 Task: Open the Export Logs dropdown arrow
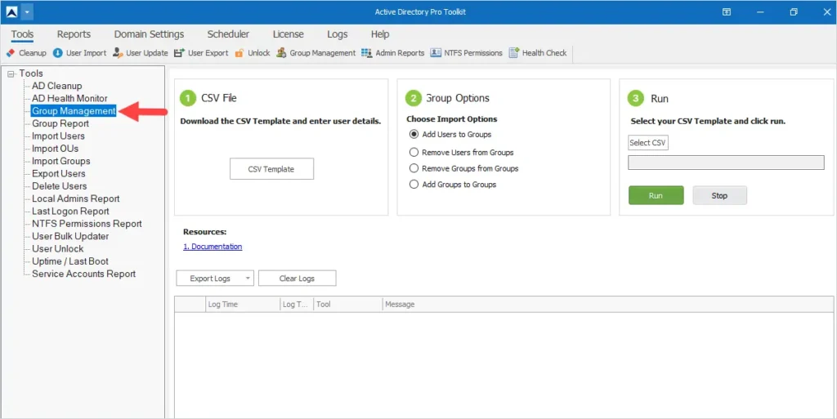tap(248, 279)
